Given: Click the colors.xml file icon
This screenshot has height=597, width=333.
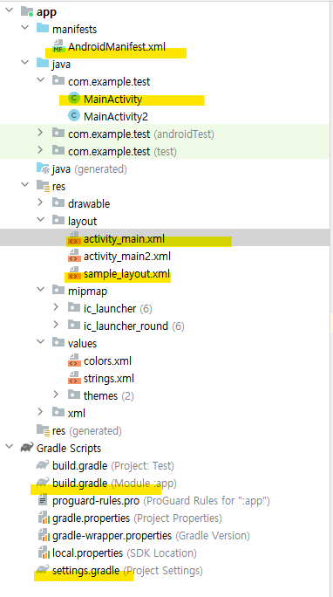Looking at the screenshot, I should click(74, 361).
